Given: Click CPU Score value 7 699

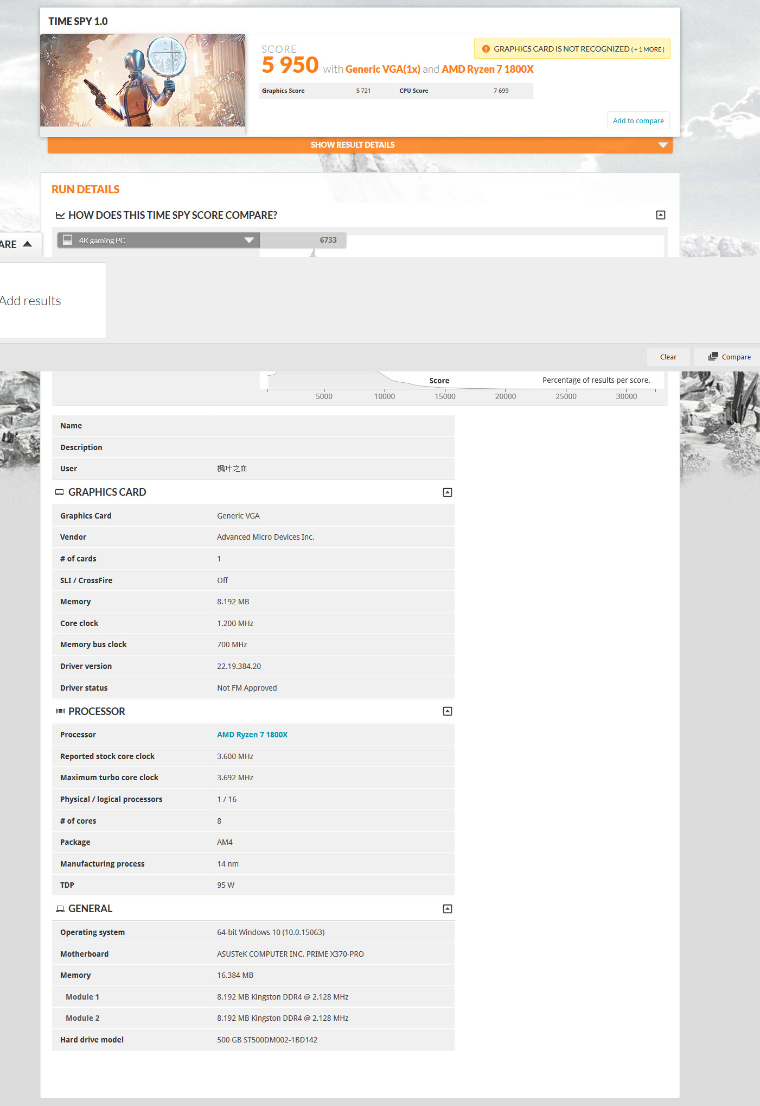Looking at the screenshot, I should pos(501,91).
